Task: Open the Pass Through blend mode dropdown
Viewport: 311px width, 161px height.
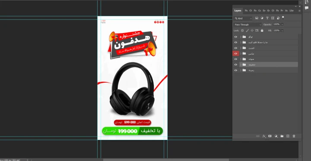Action: [248, 25]
